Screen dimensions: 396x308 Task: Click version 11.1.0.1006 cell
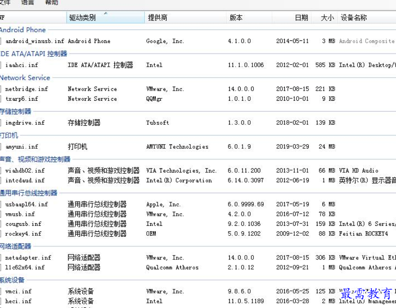click(246, 65)
